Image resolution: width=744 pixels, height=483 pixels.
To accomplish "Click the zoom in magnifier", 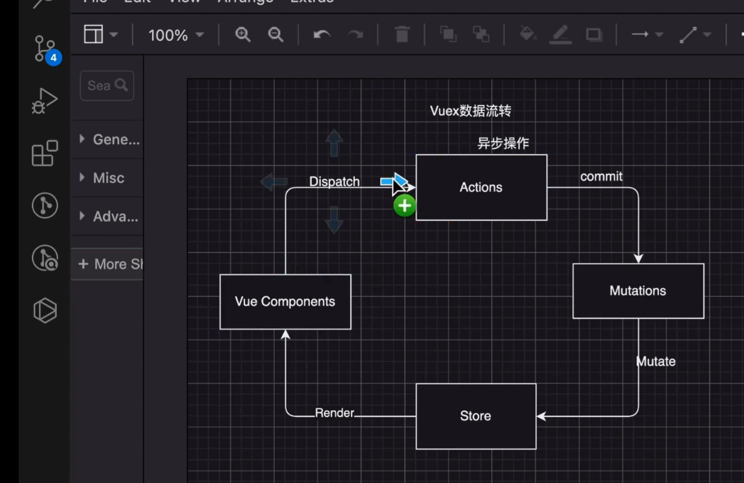I will pos(243,35).
